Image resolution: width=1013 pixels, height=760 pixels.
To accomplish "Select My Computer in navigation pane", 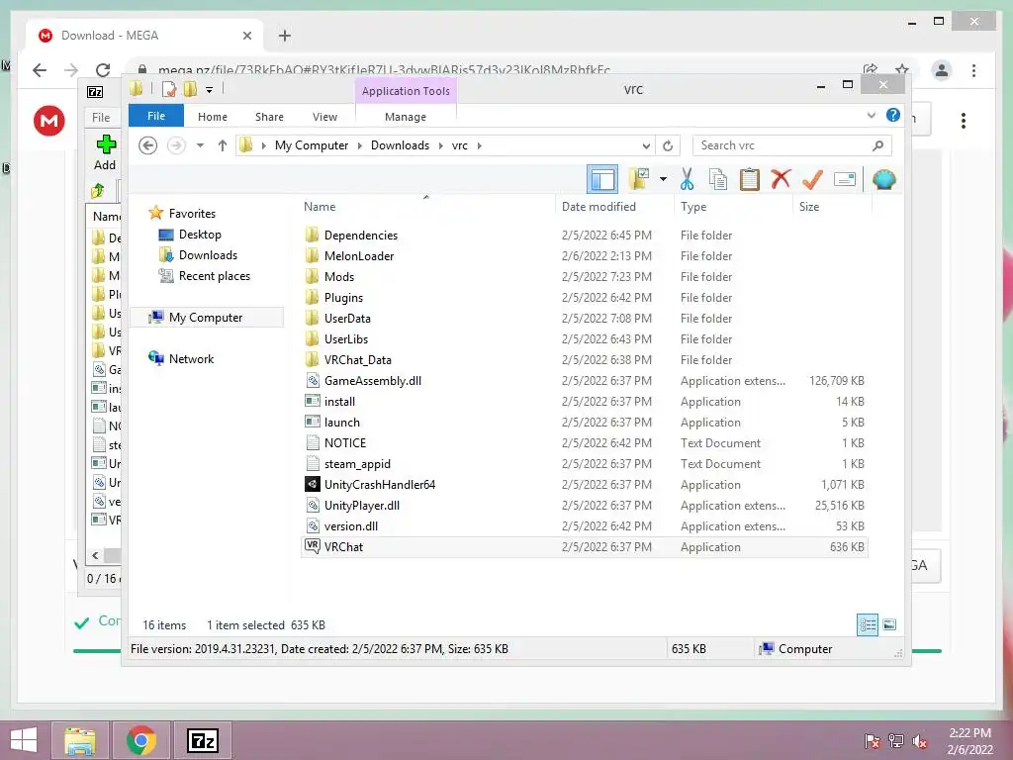I will coord(206,318).
